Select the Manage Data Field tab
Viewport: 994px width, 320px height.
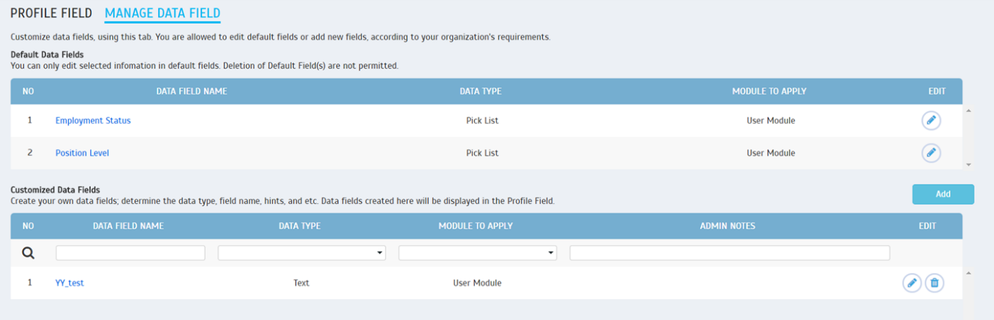click(162, 13)
